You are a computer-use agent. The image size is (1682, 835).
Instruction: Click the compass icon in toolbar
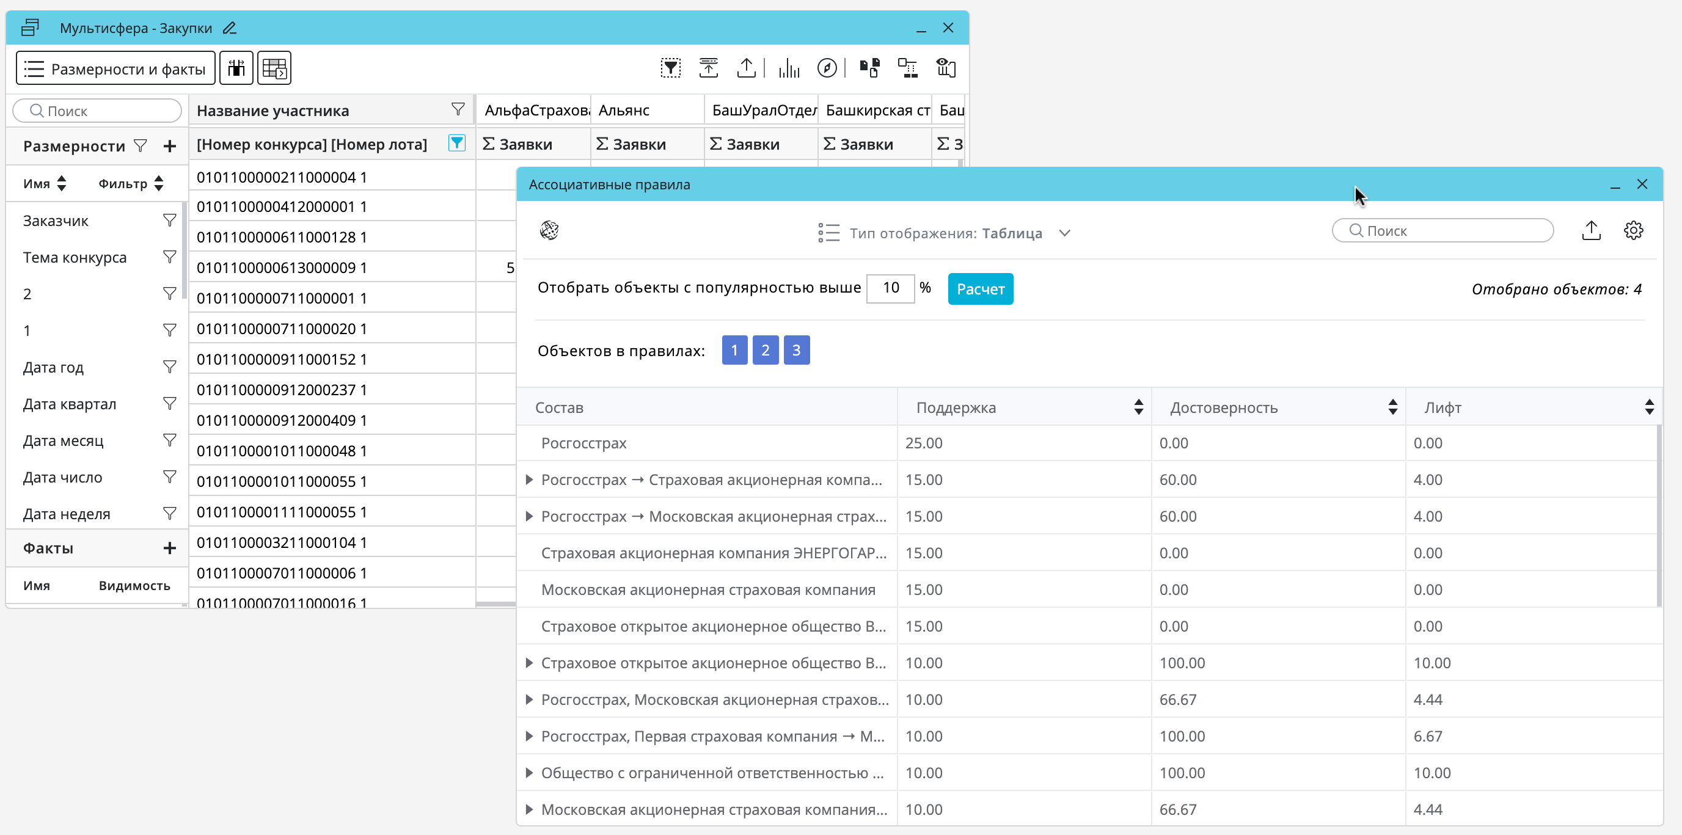(827, 68)
